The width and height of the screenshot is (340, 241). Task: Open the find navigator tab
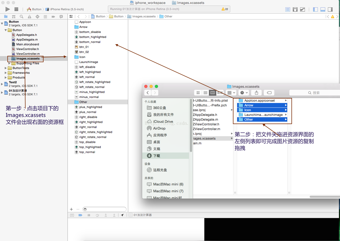[22, 17]
